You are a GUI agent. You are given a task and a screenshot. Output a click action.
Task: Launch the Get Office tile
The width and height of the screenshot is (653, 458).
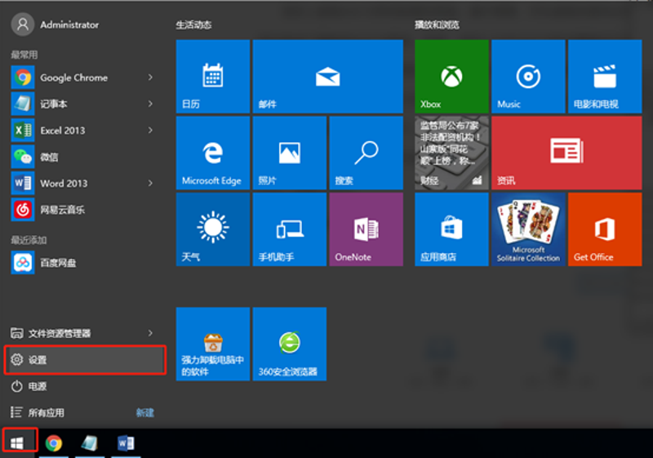604,229
